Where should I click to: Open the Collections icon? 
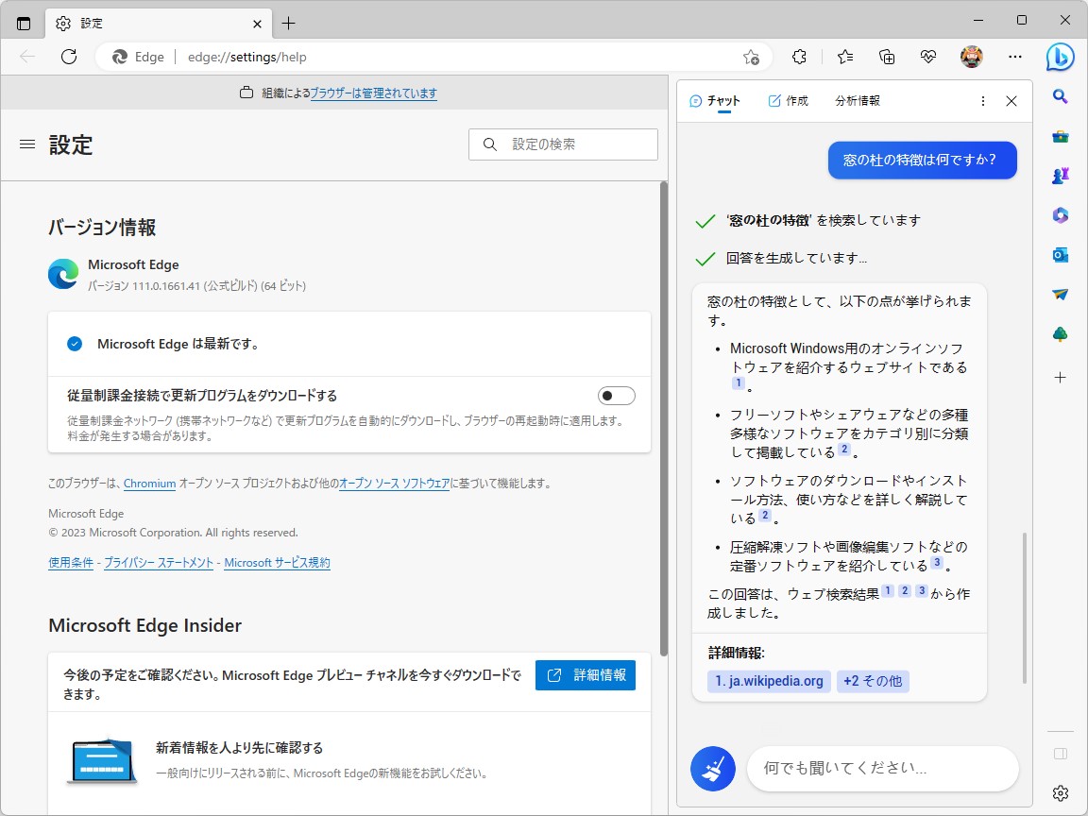tap(886, 57)
